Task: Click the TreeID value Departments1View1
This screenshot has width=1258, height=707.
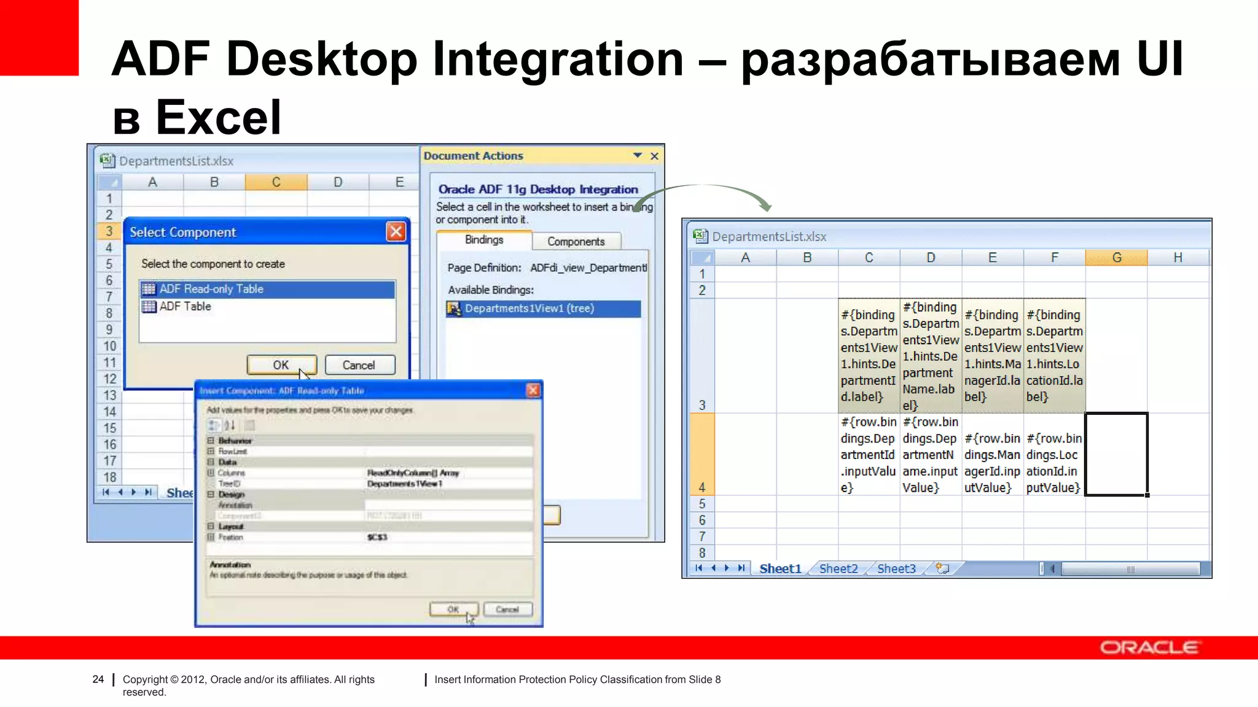Action: pyautogui.click(x=405, y=484)
